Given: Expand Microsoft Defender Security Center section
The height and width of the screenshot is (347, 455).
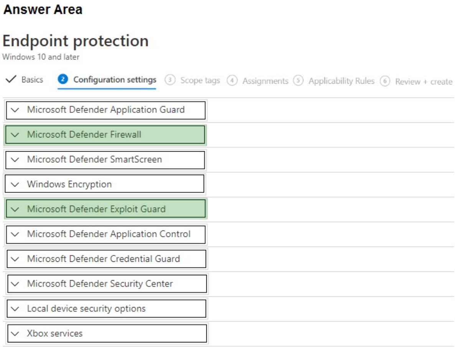Looking at the screenshot, I should click(107, 284).
